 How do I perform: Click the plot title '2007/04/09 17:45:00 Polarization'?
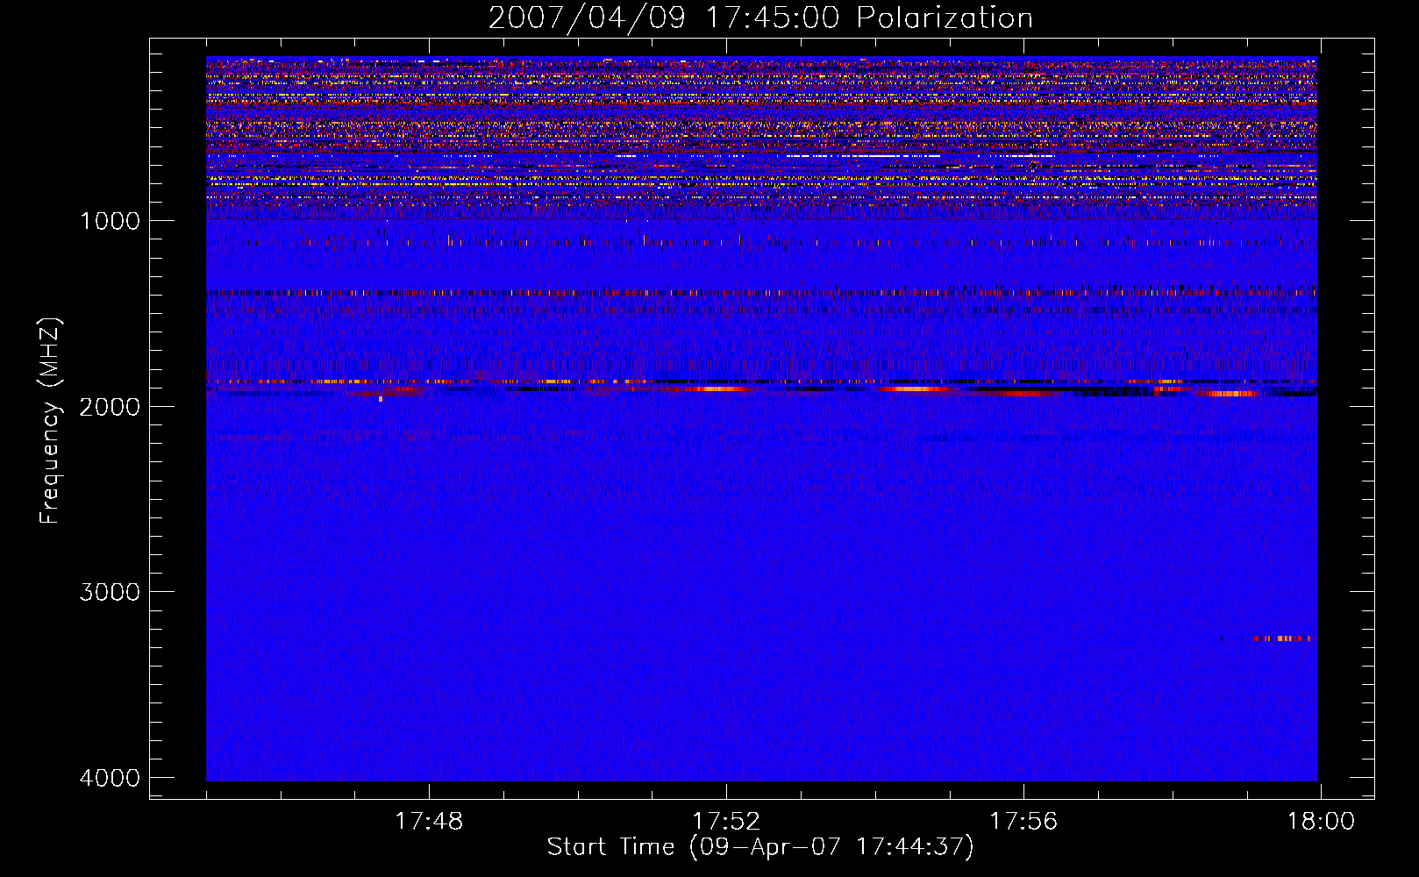pyautogui.click(x=760, y=18)
